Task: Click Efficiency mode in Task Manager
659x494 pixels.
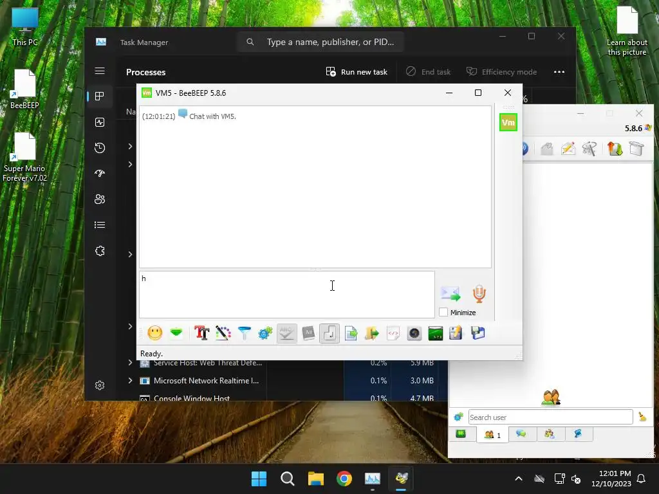Action: pyautogui.click(x=501, y=72)
